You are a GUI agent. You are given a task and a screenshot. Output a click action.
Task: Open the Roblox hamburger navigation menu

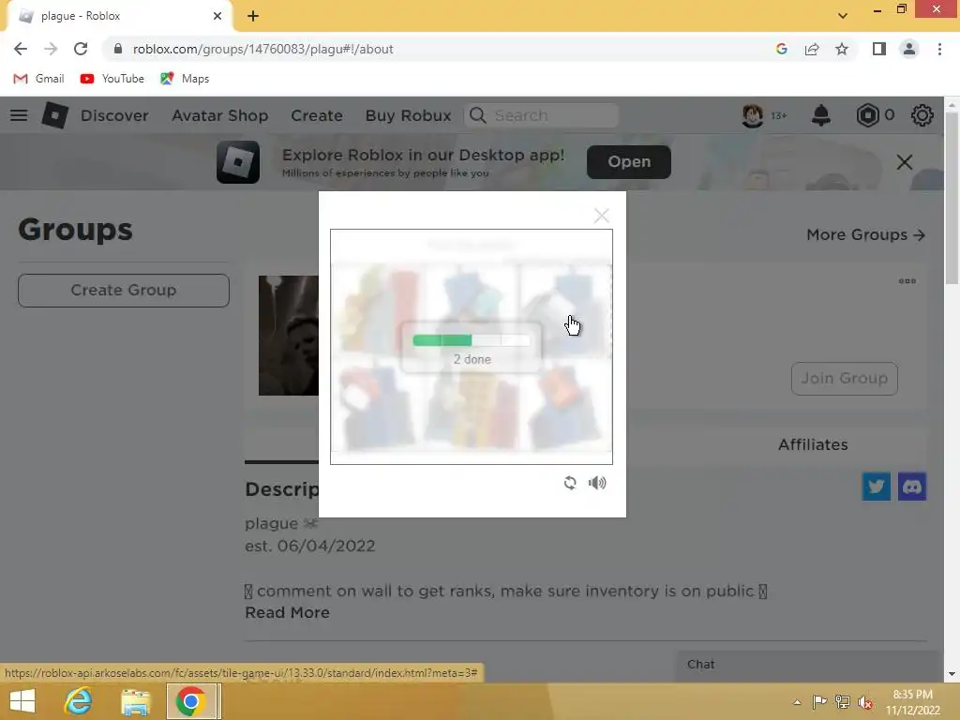[x=19, y=115]
